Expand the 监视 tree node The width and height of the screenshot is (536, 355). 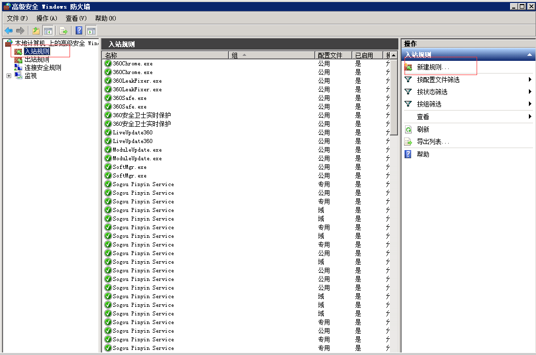9,76
